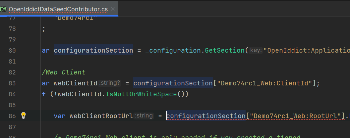Click the 'var' keyword on line 86

click(x=60, y=116)
